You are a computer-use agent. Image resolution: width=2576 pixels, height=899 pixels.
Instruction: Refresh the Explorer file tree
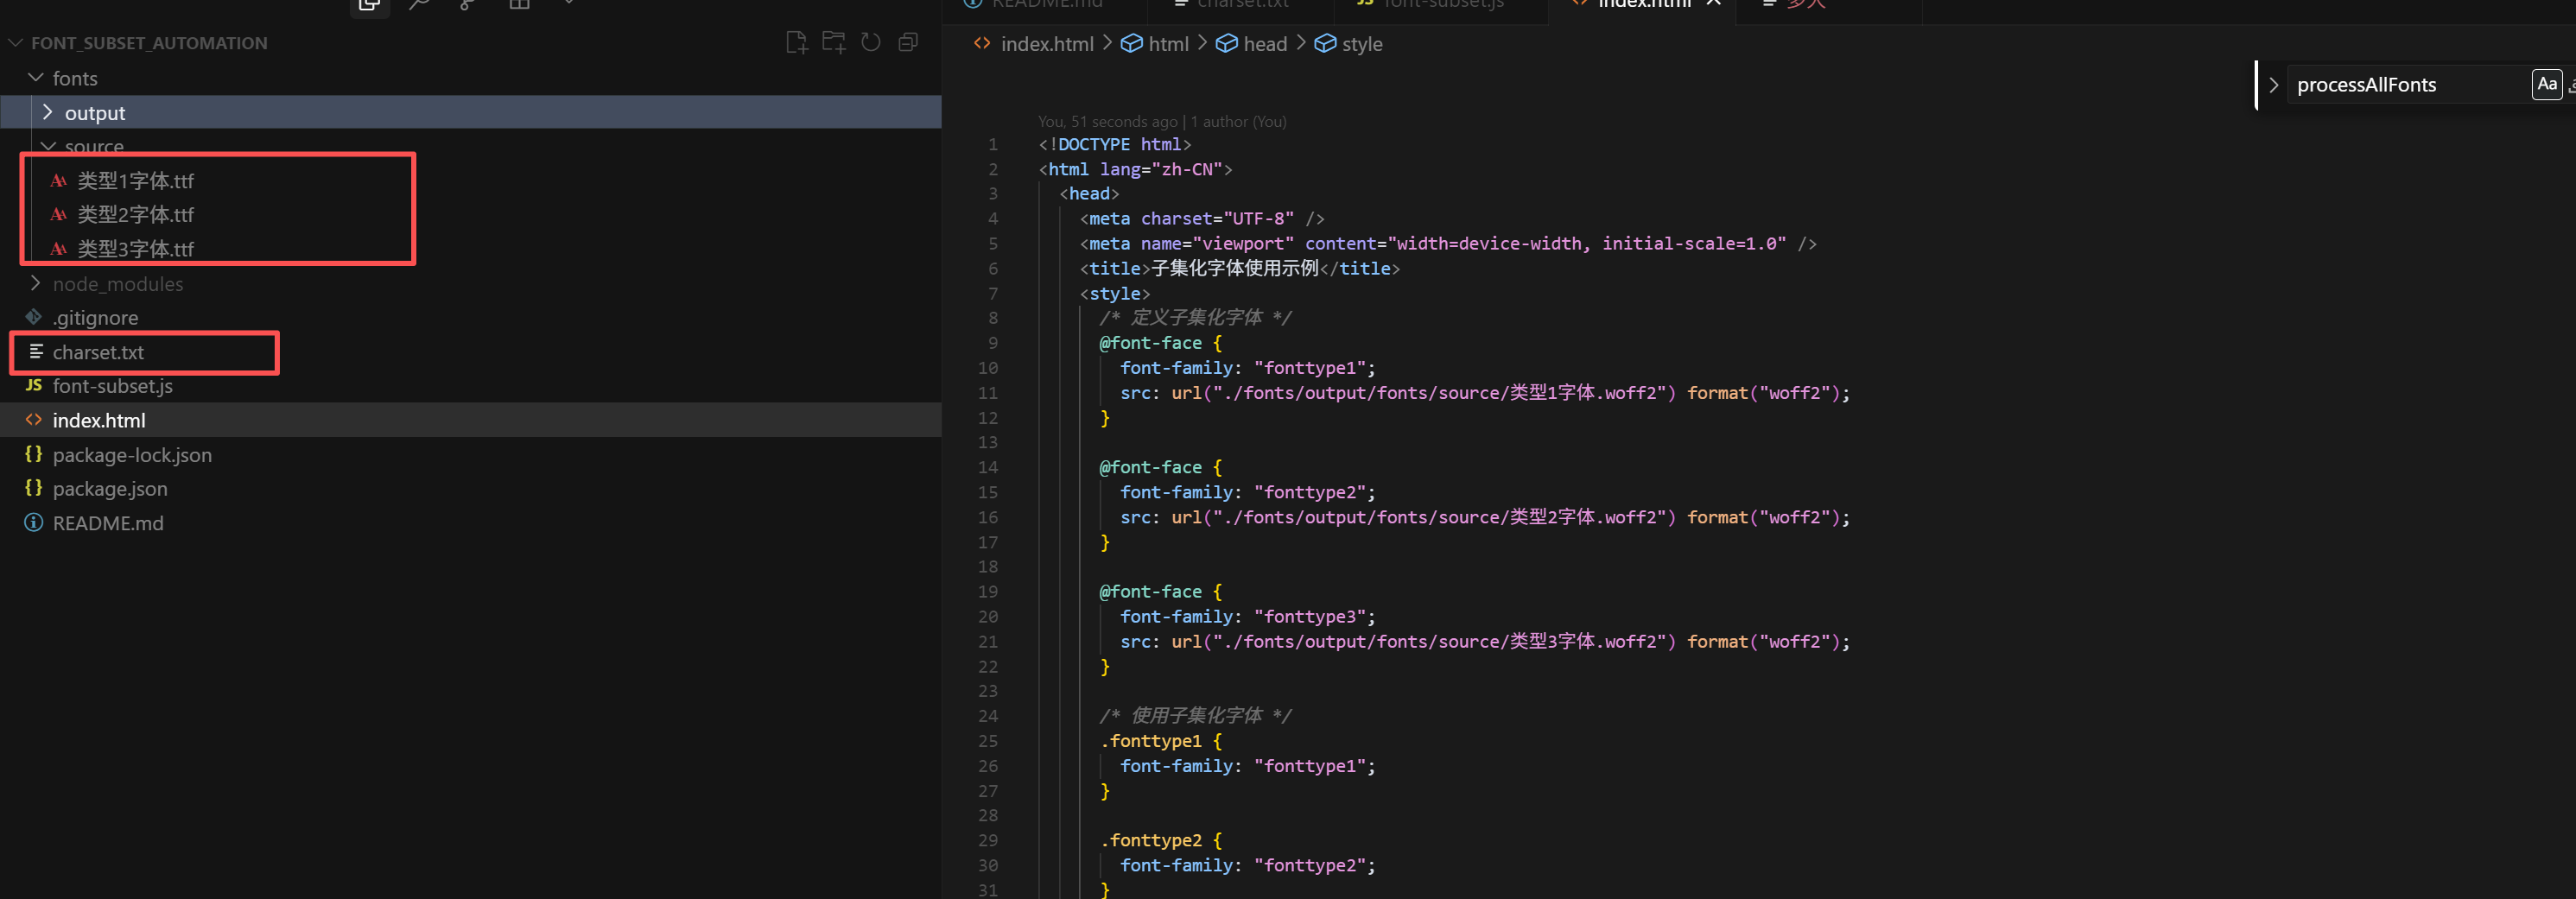point(871,42)
